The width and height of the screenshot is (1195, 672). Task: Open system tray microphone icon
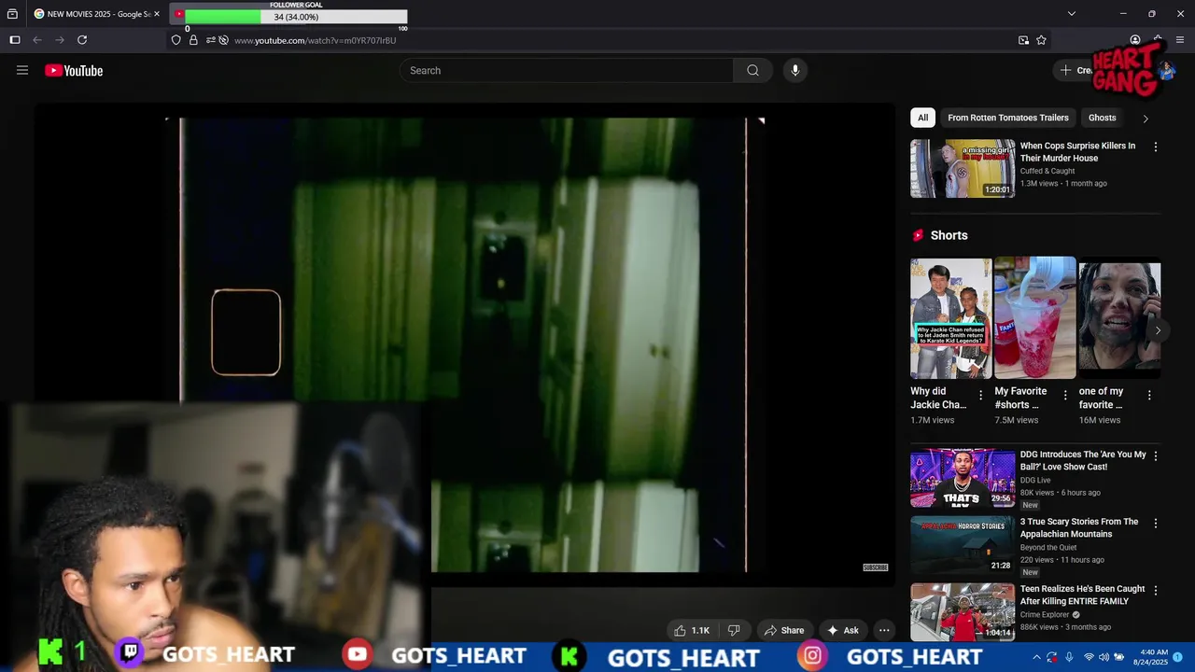(1070, 657)
